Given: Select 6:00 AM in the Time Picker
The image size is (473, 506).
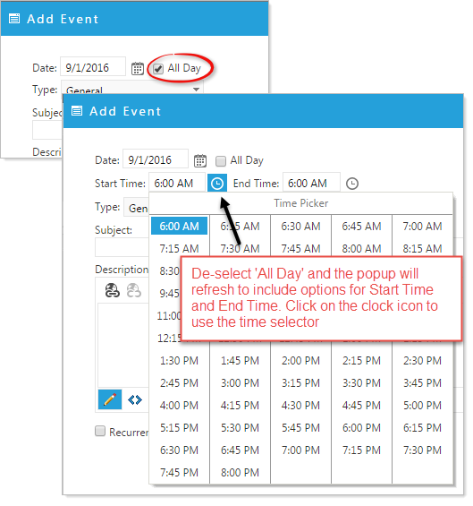Looking at the screenshot, I should point(179,226).
